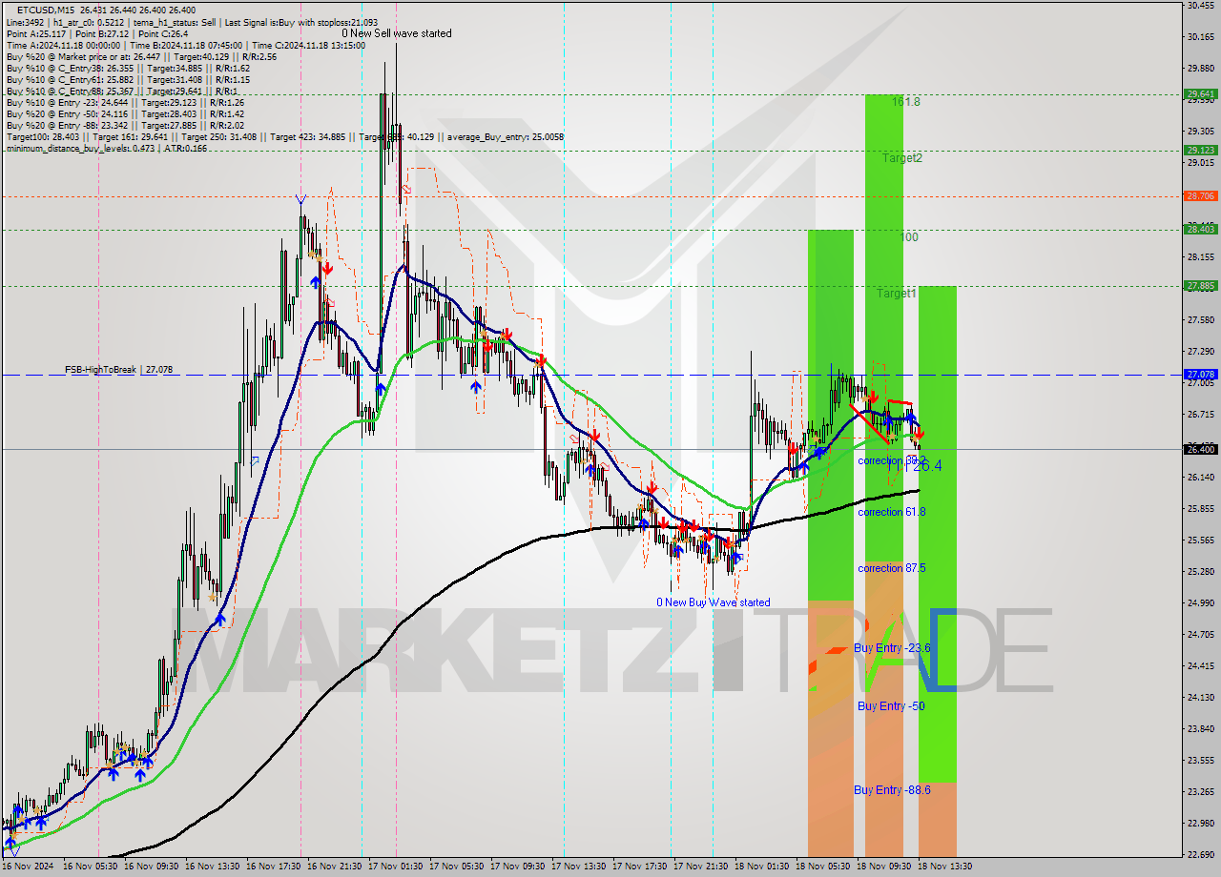Click the 22.690 price axis label

(x=1200, y=854)
